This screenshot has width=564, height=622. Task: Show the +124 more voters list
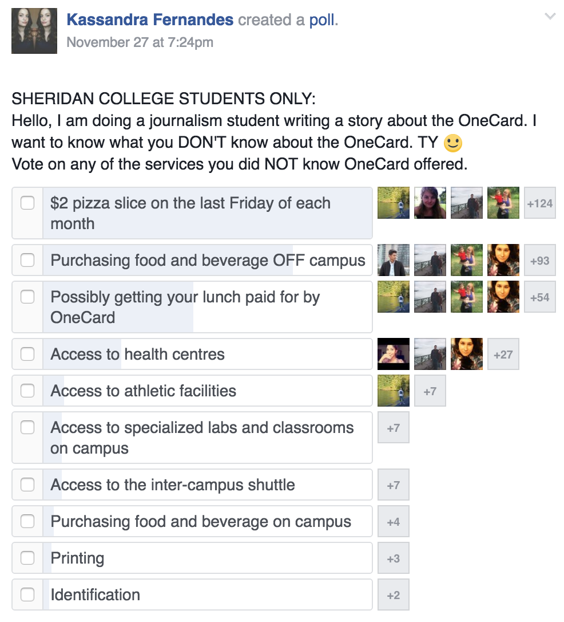pyautogui.click(x=540, y=203)
